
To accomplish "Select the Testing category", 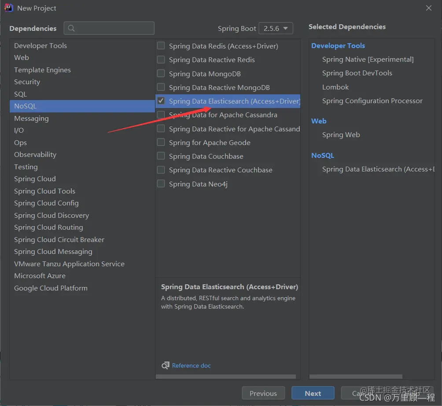I will (x=82, y=167).
